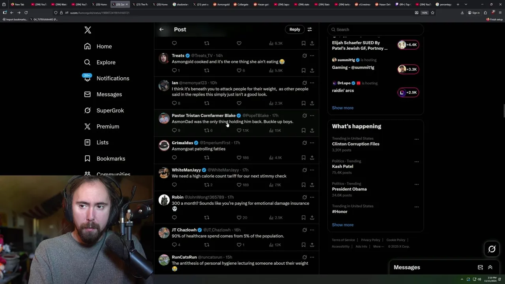The width and height of the screenshot is (505, 284).
Task: Open more options on RunCatsRun reply
Action: (312, 257)
